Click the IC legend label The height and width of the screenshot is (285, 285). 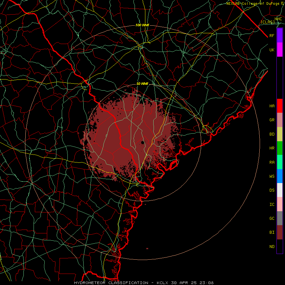[272, 205]
